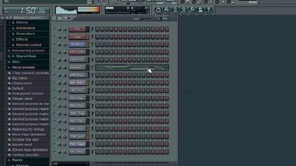Screen dimensions: 296x166
Task: Select the History folder icon in browser
Action: (x=13, y=23)
